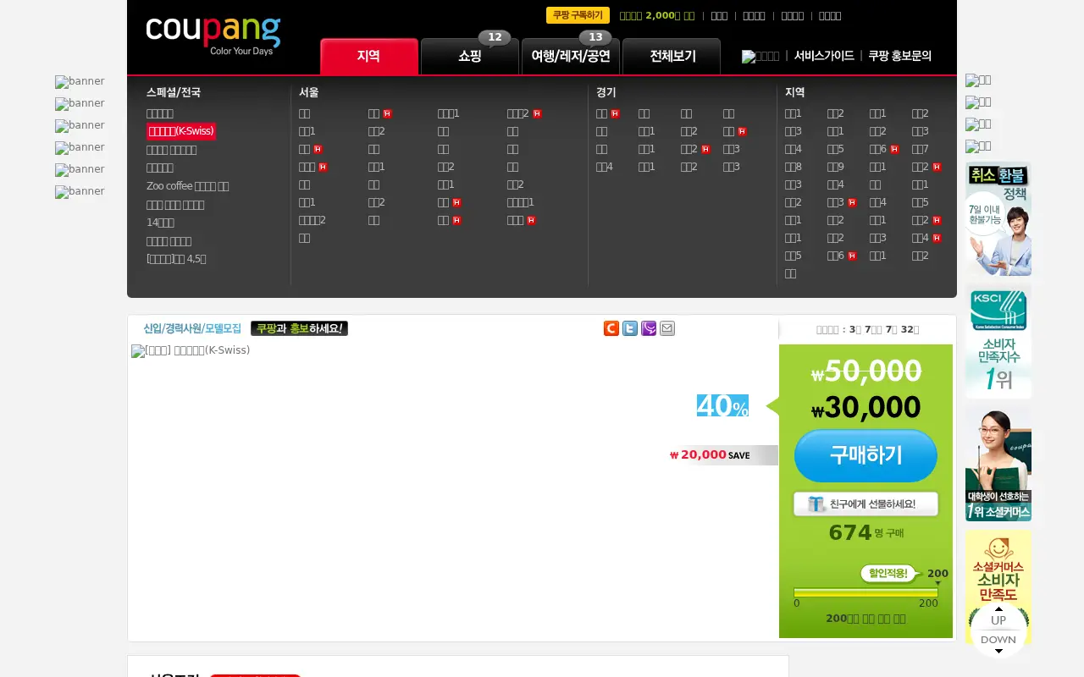The width and height of the screenshot is (1084, 677).
Task: Click DOWN arrow on scroll widget
Action: 998,642
